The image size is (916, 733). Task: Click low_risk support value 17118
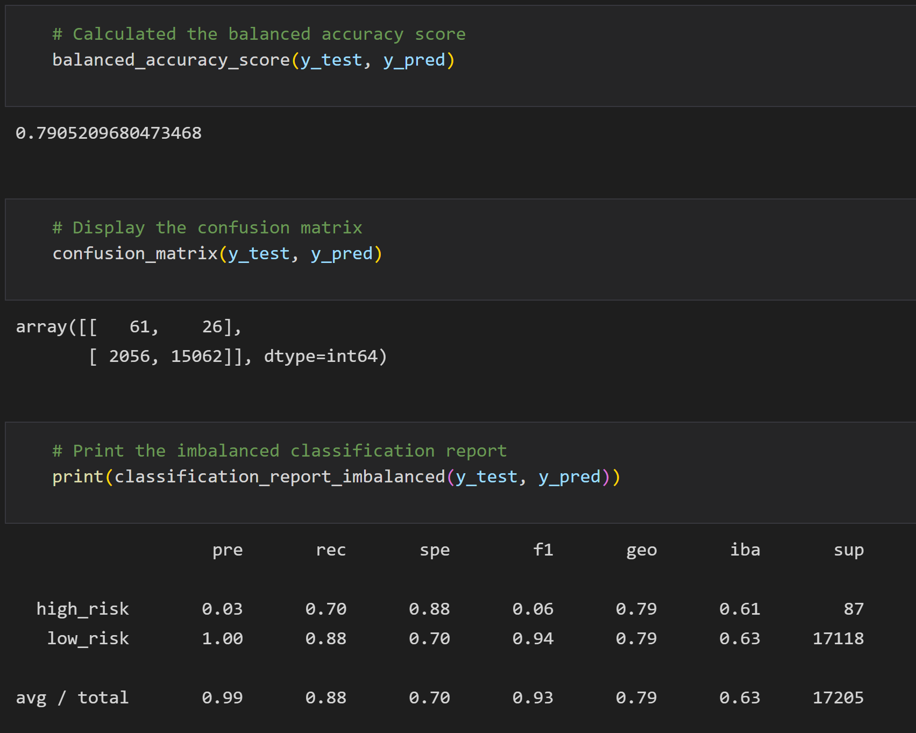coord(838,638)
